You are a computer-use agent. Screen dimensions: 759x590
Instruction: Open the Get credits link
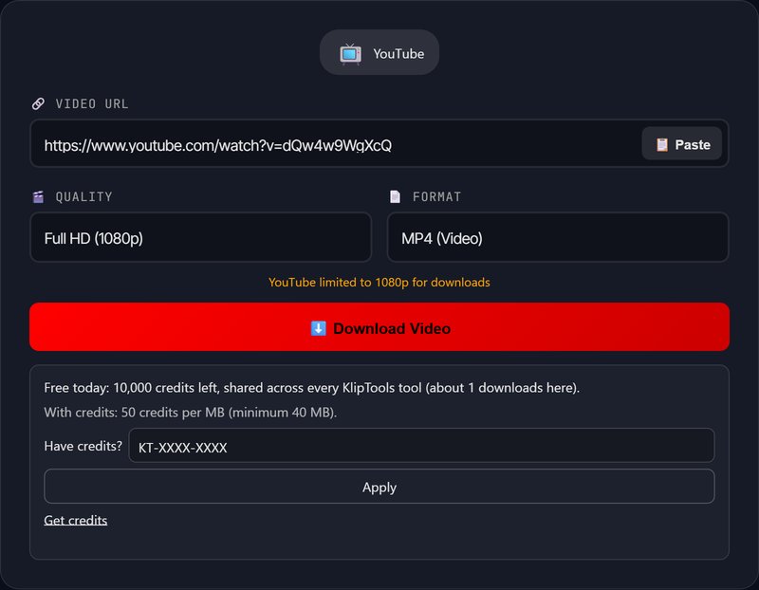[x=76, y=521]
